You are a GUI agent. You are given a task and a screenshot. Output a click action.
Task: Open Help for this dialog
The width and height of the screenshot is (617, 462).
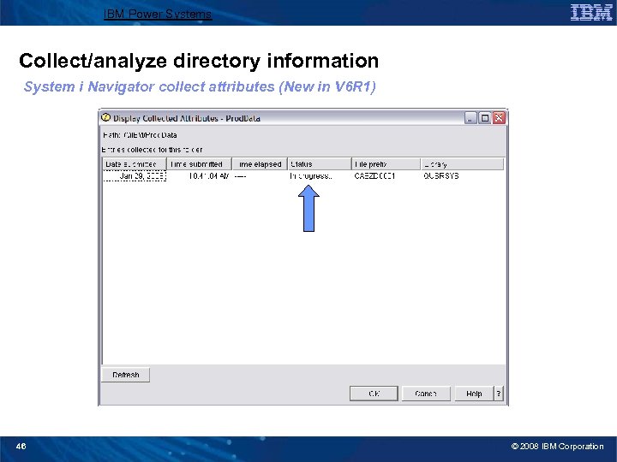[x=474, y=394]
